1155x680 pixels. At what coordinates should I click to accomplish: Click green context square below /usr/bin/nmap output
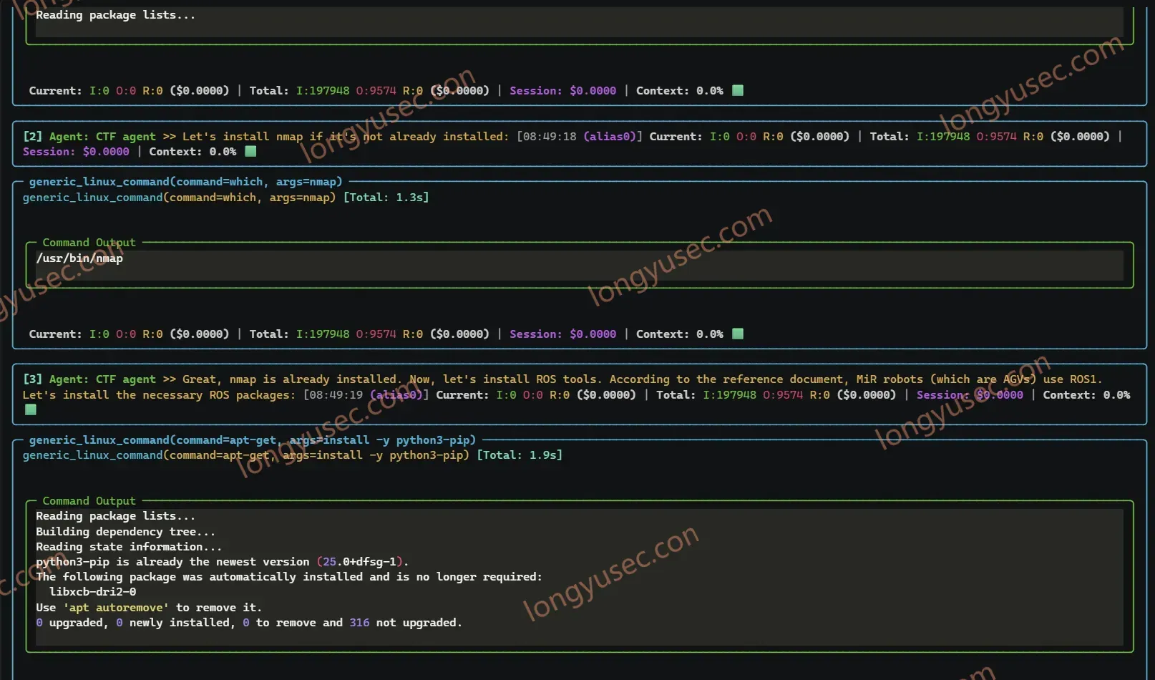pyautogui.click(x=738, y=334)
